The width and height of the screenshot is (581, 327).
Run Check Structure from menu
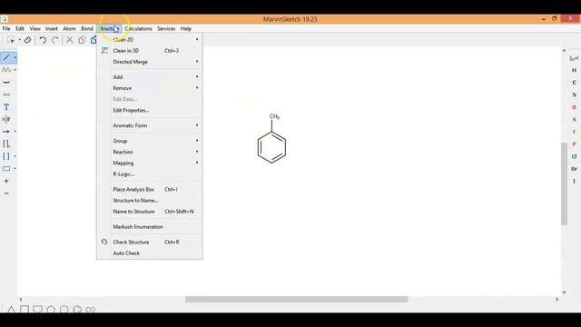(149, 242)
